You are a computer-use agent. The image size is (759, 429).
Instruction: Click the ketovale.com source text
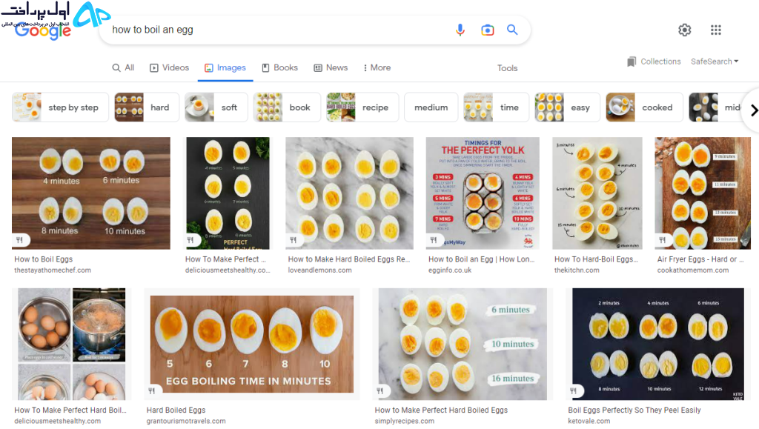tap(589, 422)
